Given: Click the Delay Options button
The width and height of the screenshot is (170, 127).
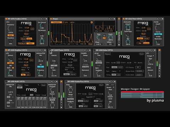Looking at the screenshot, I should click(108, 54).
